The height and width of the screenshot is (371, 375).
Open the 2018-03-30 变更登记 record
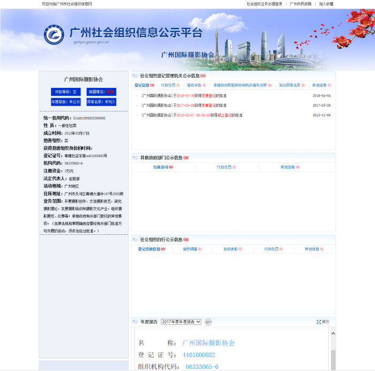click(x=184, y=96)
